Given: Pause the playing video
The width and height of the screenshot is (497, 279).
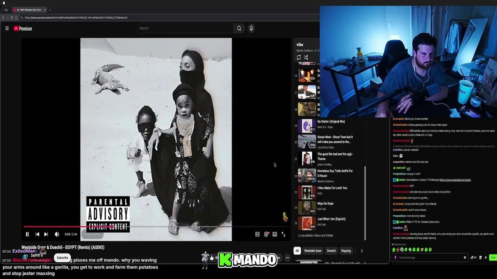Looking at the screenshot, I should (x=27, y=234).
